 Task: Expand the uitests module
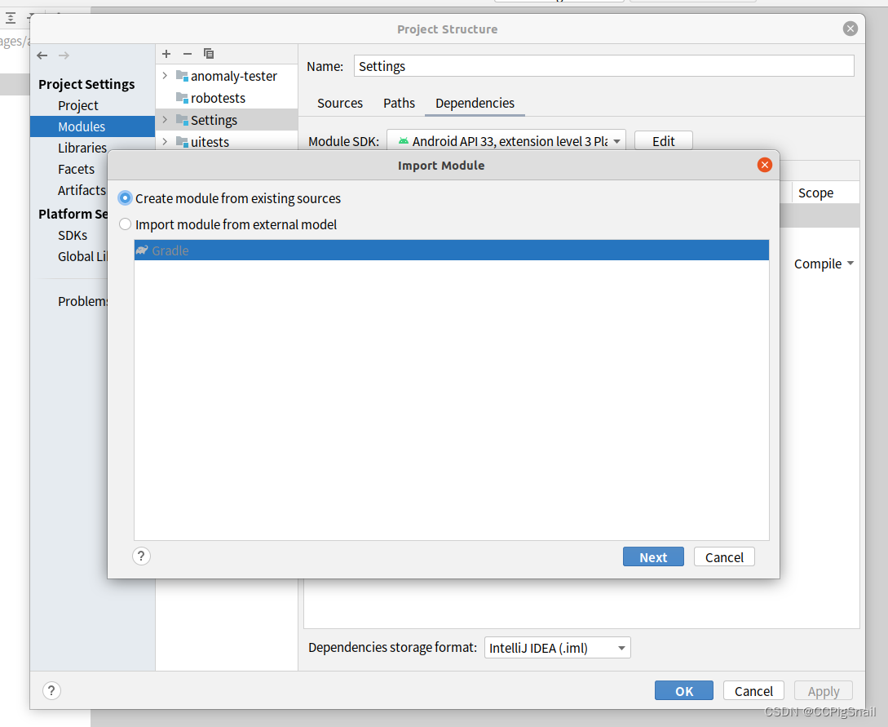click(165, 142)
